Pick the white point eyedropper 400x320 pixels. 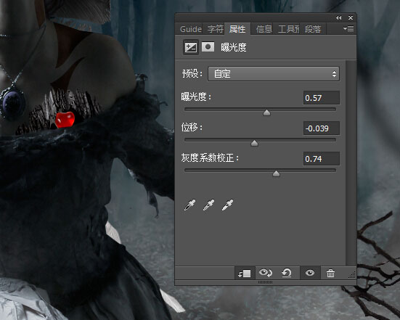227,205
